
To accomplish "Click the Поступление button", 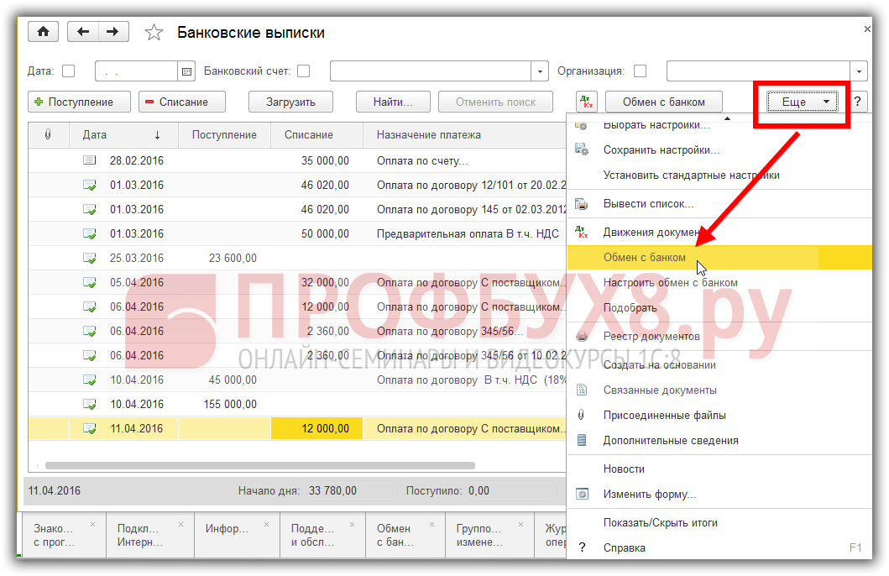I will (80, 102).
